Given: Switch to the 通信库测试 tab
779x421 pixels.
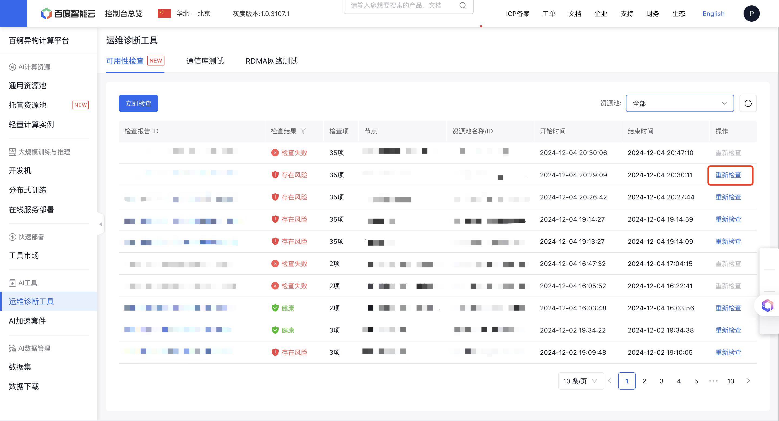Looking at the screenshot, I should tap(205, 61).
